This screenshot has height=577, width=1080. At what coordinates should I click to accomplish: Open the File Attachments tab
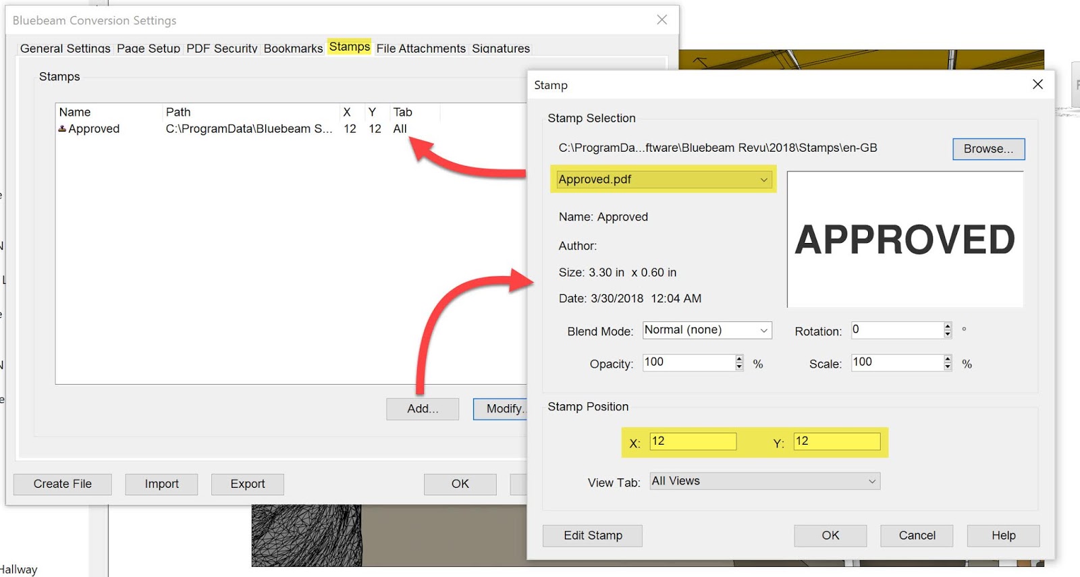click(x=421, y=48)
